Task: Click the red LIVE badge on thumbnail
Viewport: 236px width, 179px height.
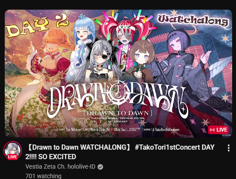Action: click(x=218, y=130)
